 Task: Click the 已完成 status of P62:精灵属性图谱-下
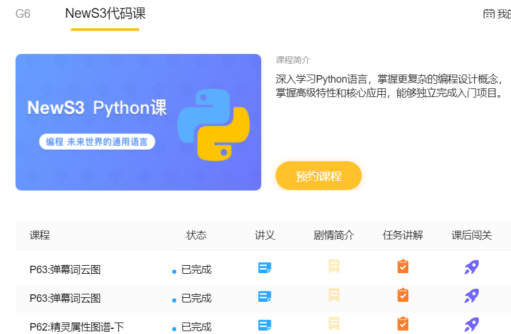(196, 327)
